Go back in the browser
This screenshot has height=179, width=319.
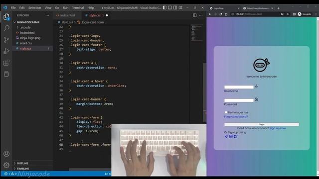[210, 14]
